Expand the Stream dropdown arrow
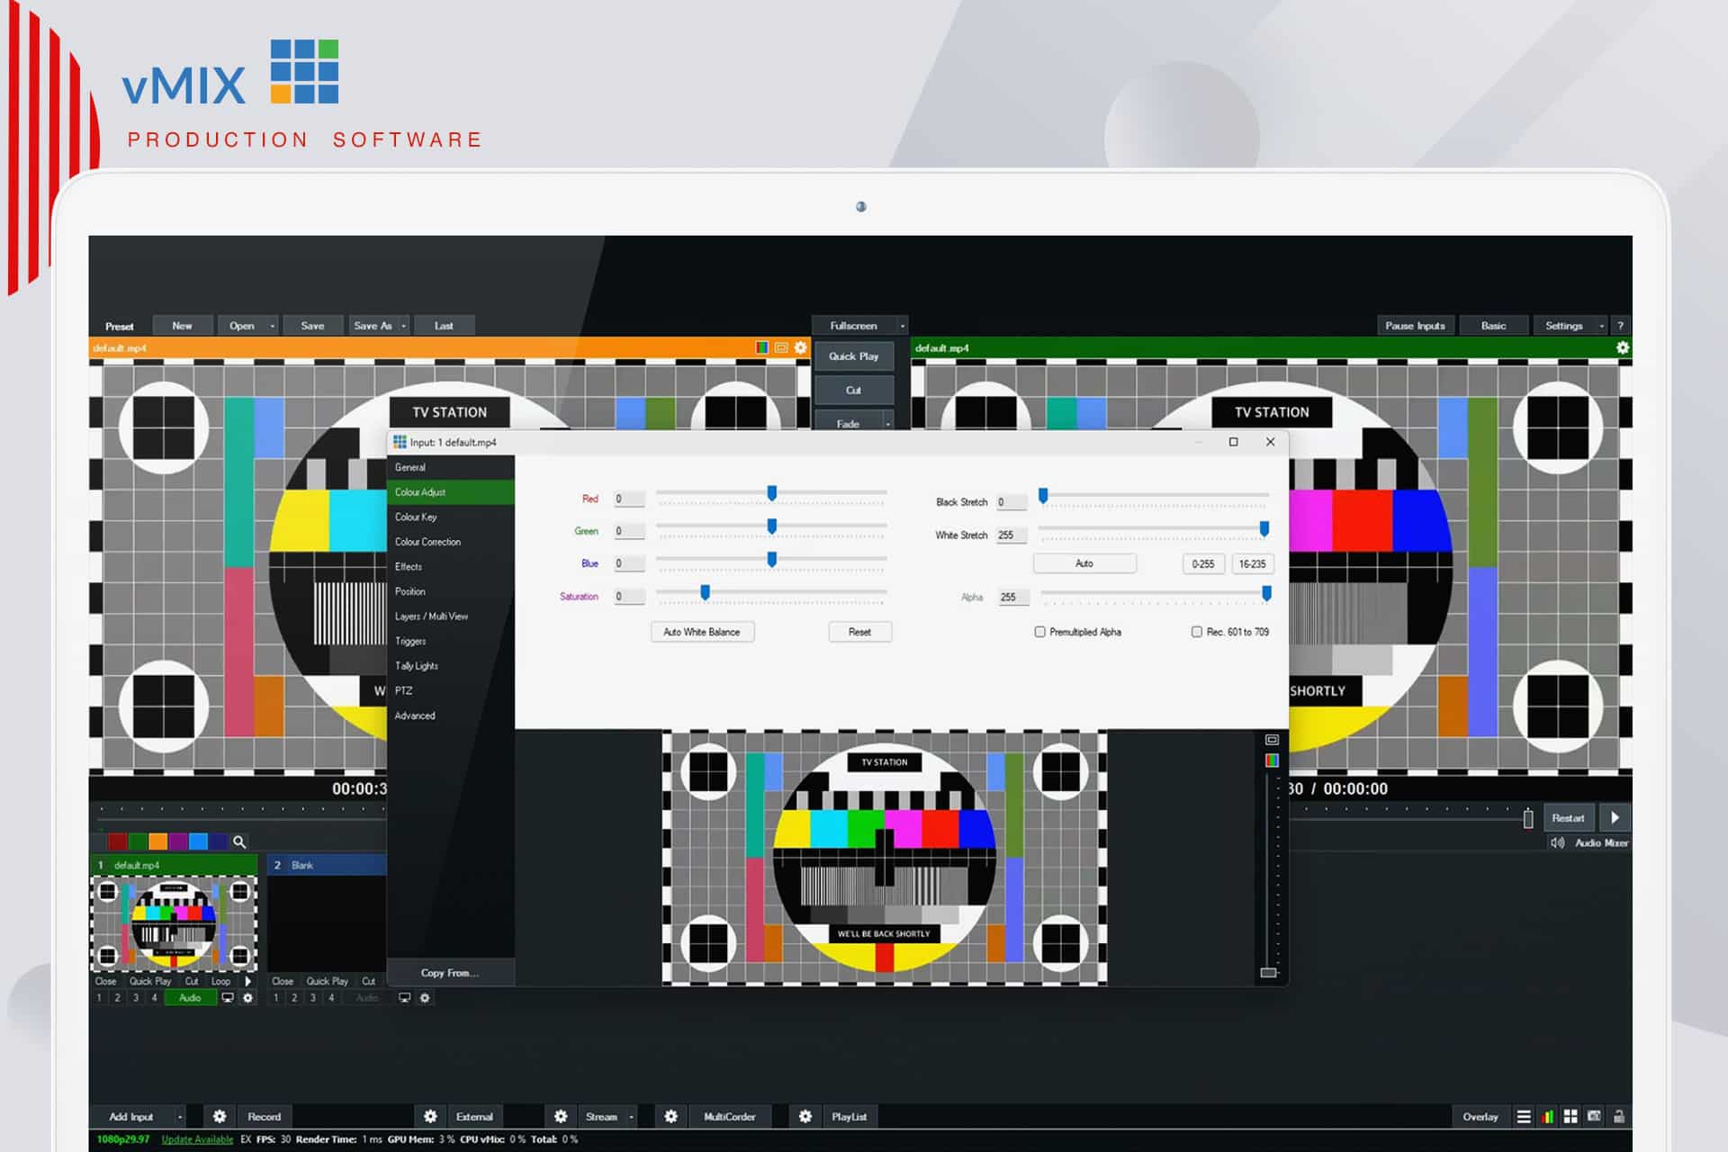 point(632,1116)
